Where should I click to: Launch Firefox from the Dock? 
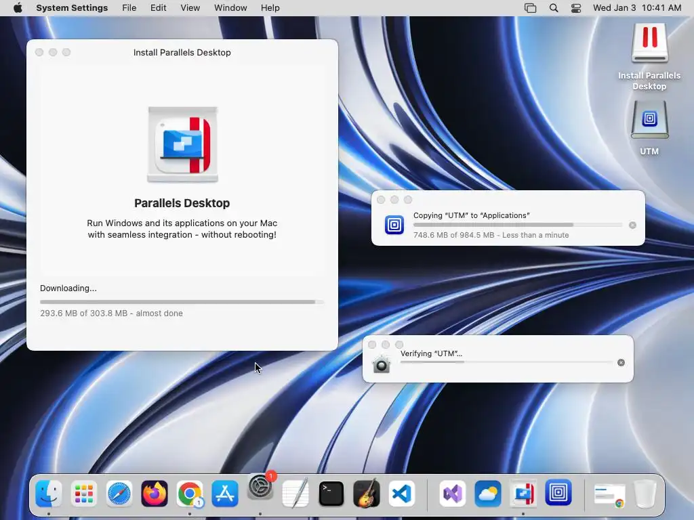[155, 493]
